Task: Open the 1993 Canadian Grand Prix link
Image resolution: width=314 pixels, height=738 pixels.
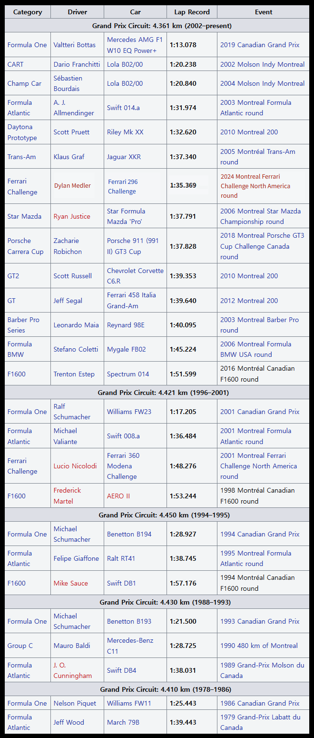Action: point(260,621)
